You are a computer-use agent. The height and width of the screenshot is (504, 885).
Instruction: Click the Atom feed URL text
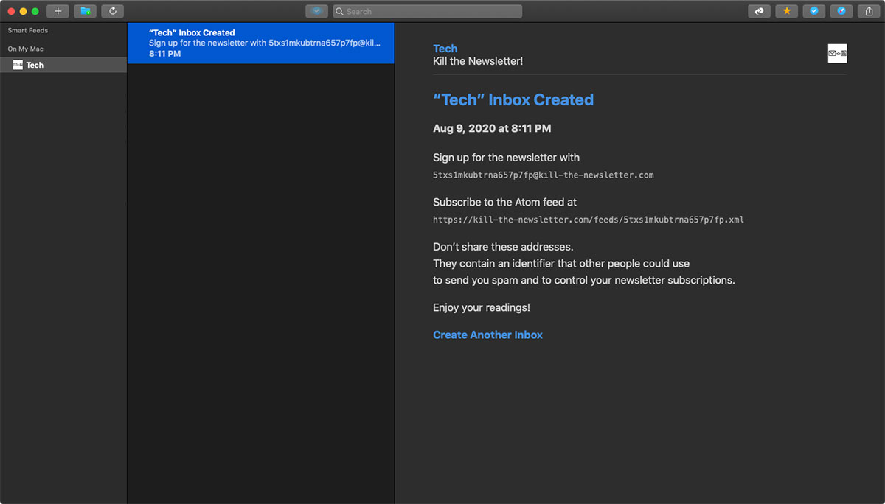tap(589, 220)
